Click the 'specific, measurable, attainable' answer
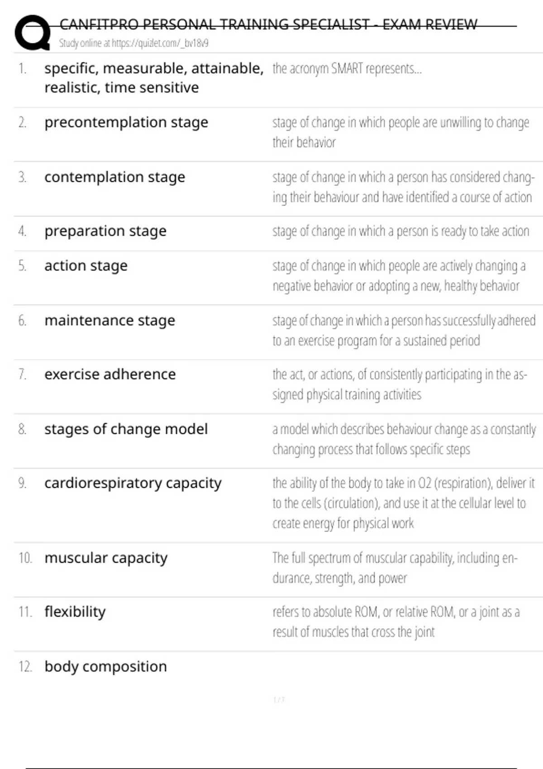 pyautogui.click(x=154, y=78)
